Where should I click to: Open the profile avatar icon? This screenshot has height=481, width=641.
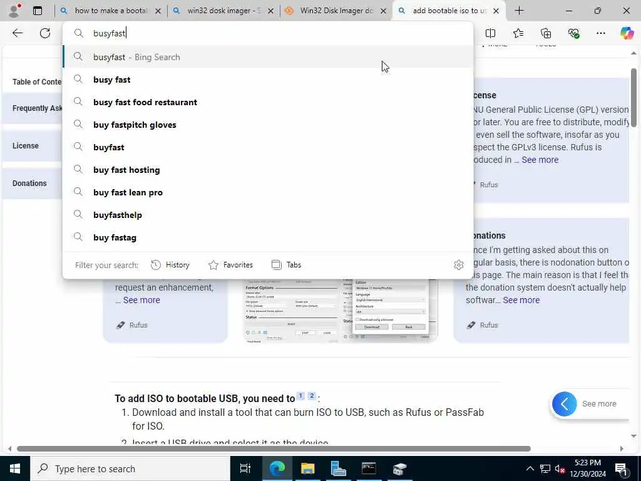(14, 11)
